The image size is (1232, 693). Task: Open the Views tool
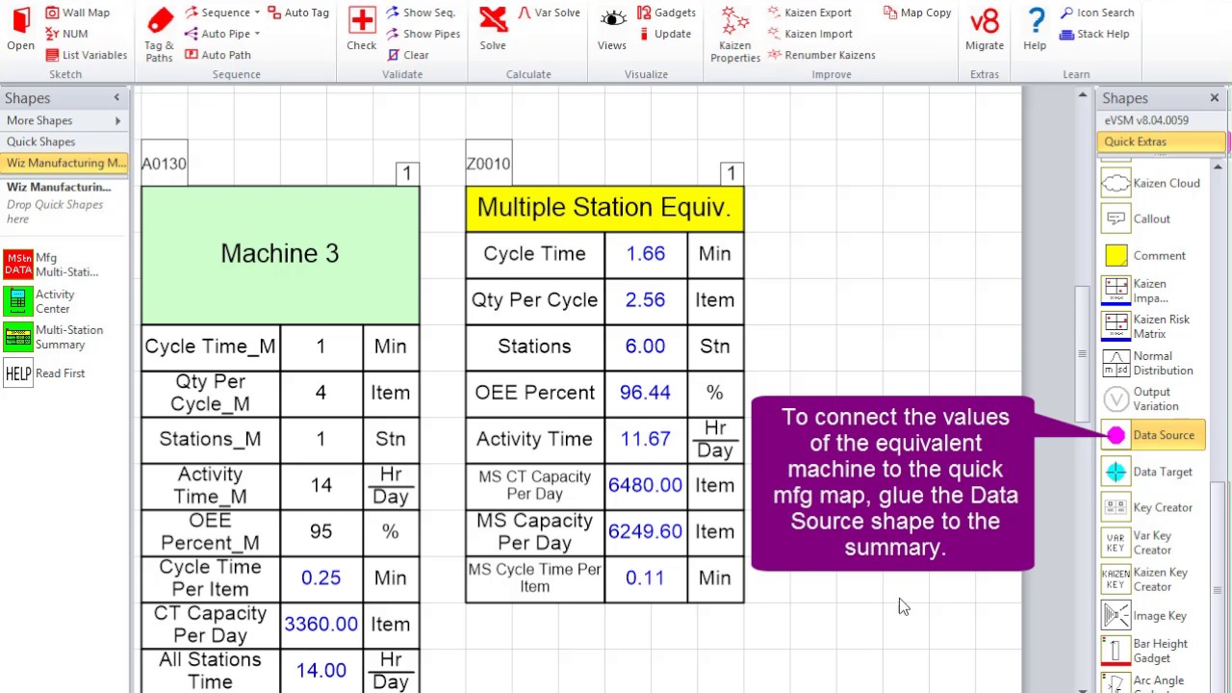(612, 29)
